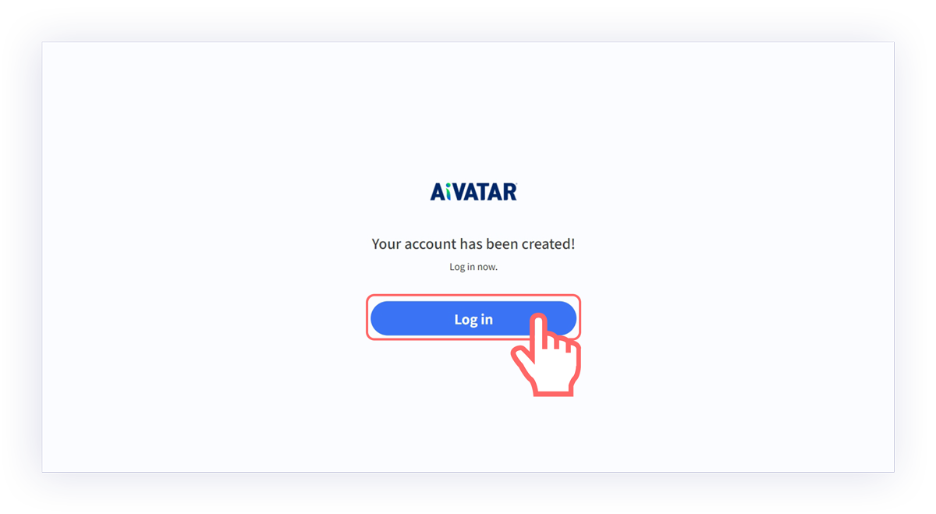Click the green dot on the logo's letter i

[448, 186]
